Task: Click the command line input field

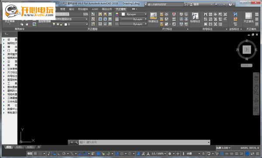Action: pyautogui.click(x=145, y=142)
